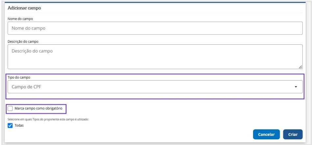Image resolution: width=312 pixels, height=145 pixels.
Task: Uncheck the Todas checkbox
Action: (x=10, y=125)
